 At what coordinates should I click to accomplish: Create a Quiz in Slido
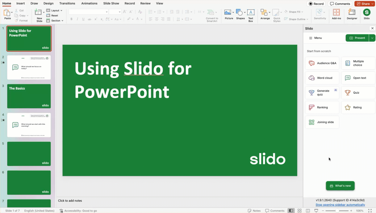click(358, 93)
